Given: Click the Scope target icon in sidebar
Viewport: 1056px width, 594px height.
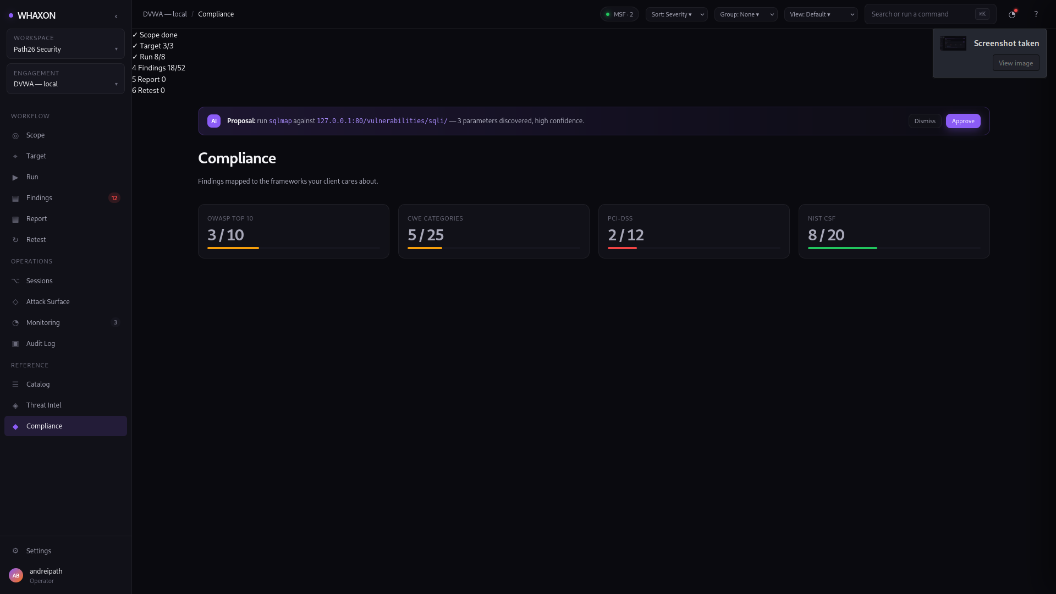Looking at the screenshot, I should pos(15,136).
